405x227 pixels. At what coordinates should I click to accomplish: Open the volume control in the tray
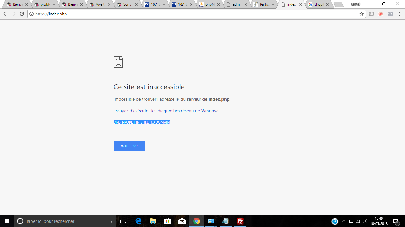point(365,221)
